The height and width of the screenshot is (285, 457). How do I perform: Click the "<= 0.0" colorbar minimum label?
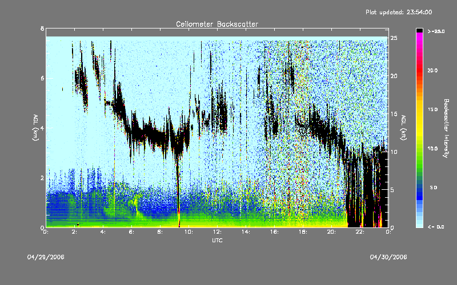coord(436,227)
